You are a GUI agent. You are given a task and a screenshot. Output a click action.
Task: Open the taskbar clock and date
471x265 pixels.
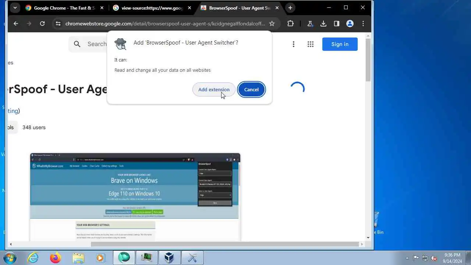click(x=452, y=258)
